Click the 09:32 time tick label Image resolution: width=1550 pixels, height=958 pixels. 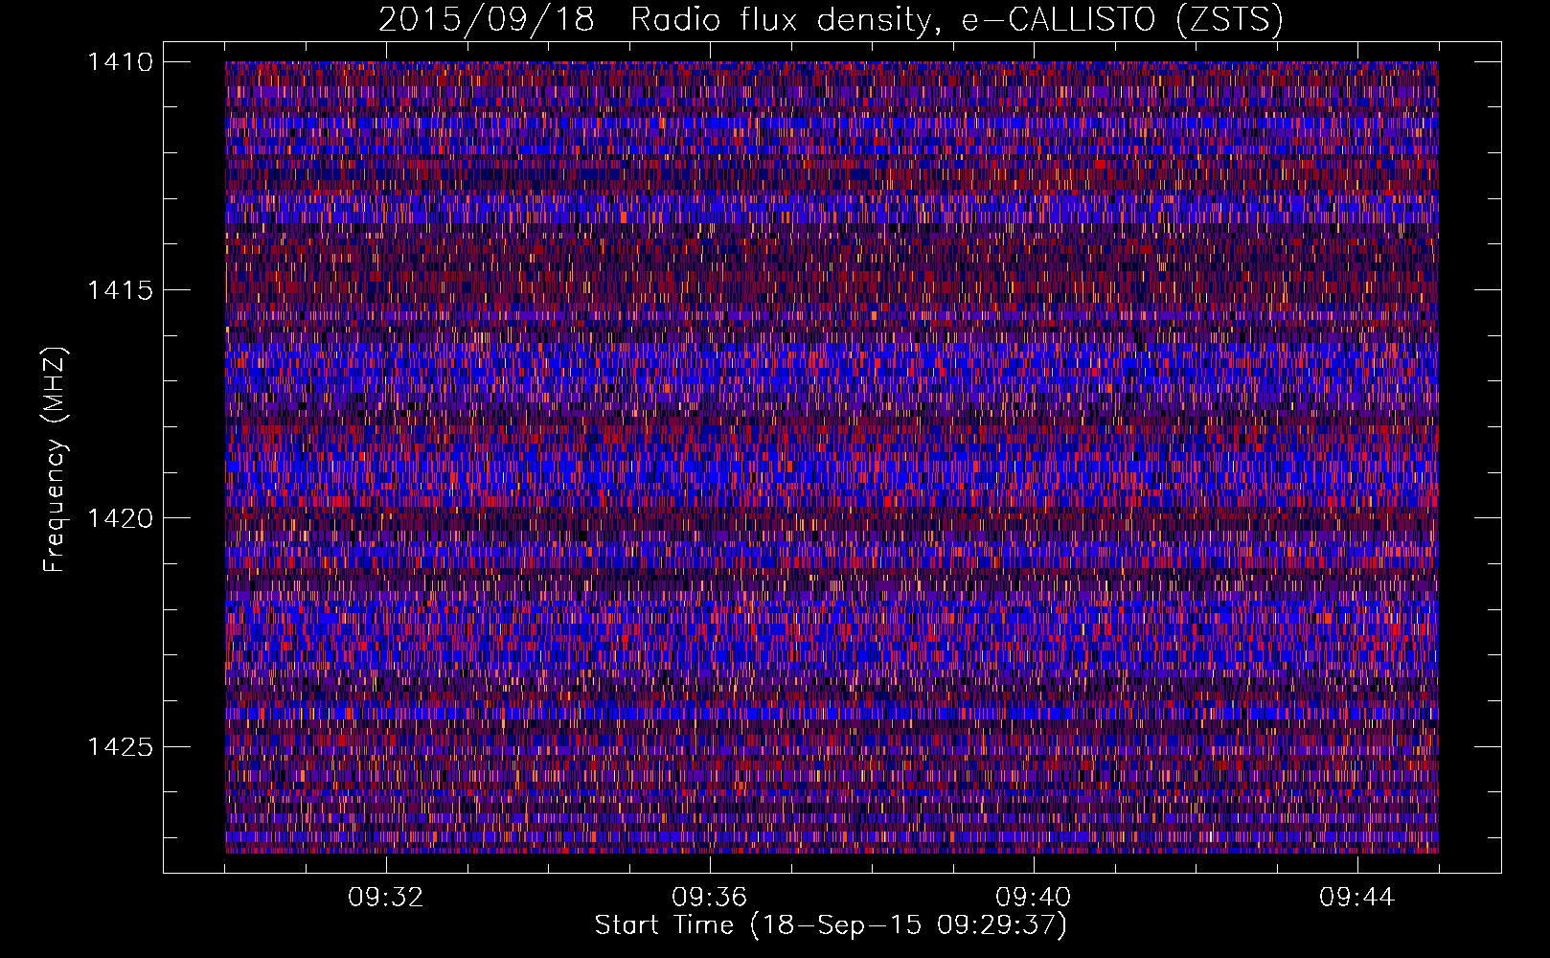[386, 898]
